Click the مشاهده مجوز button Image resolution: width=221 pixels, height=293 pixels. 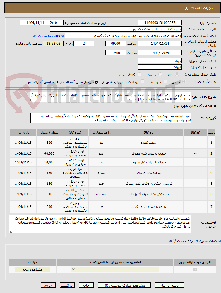[32, 270]
